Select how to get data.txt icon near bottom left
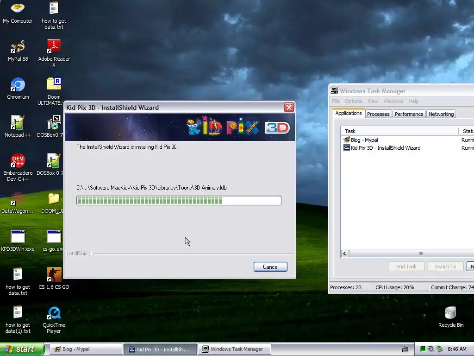Viewport: 474px width, 356px height. (x=18, y=281)
